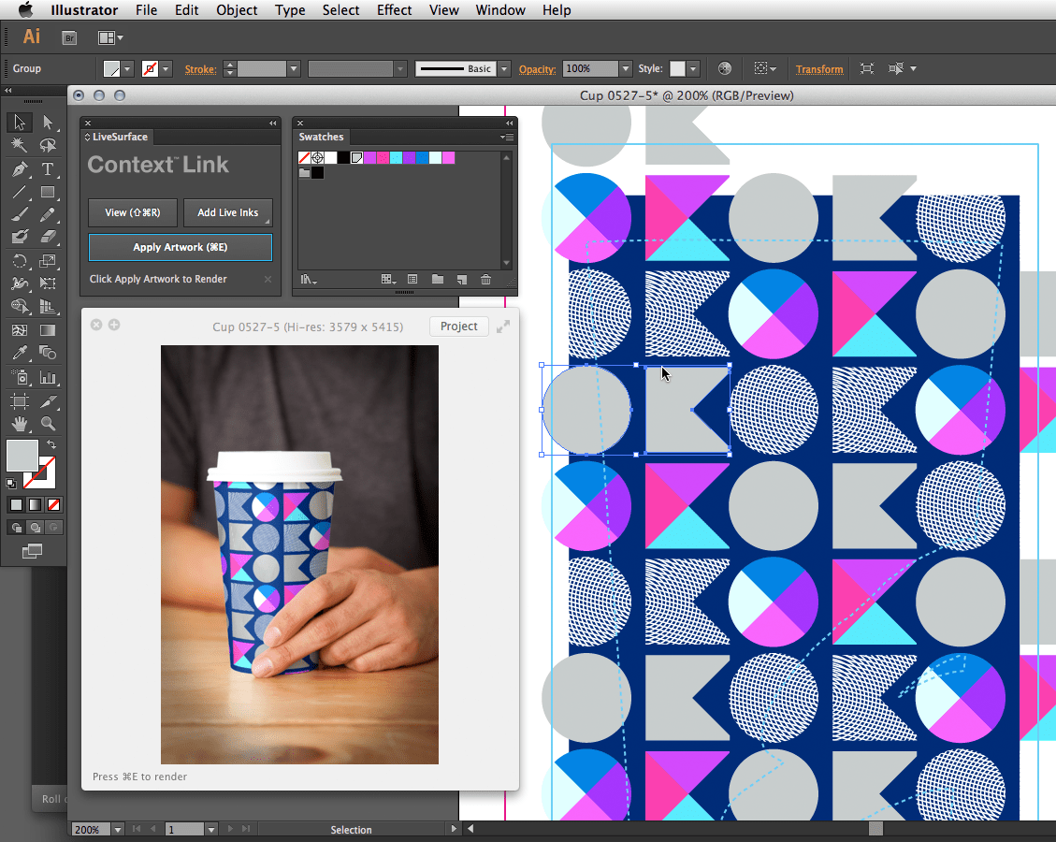Select the Pen tool
The image size is (1056, 842).
18,170
